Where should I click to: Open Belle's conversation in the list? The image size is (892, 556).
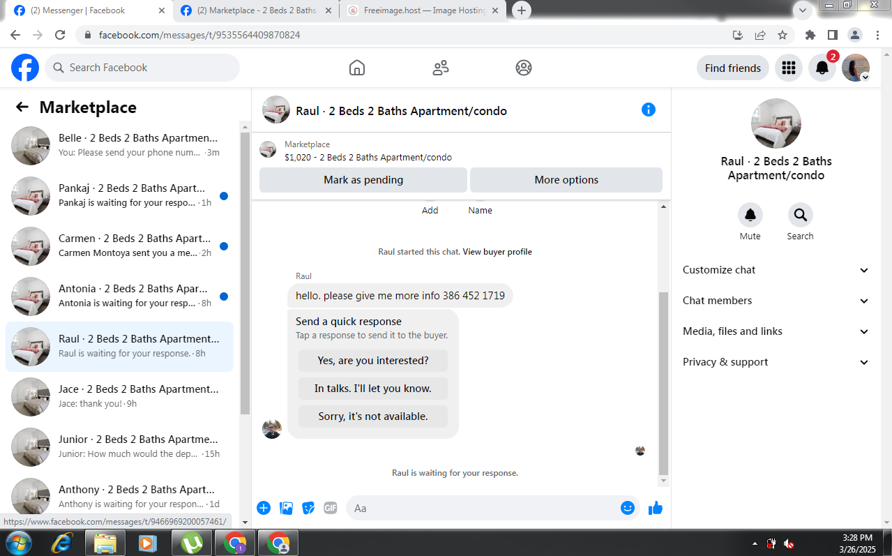[x=119, y=146]
